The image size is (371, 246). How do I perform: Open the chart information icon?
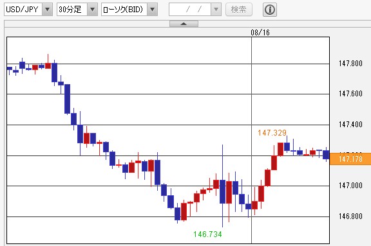(270, 10)
